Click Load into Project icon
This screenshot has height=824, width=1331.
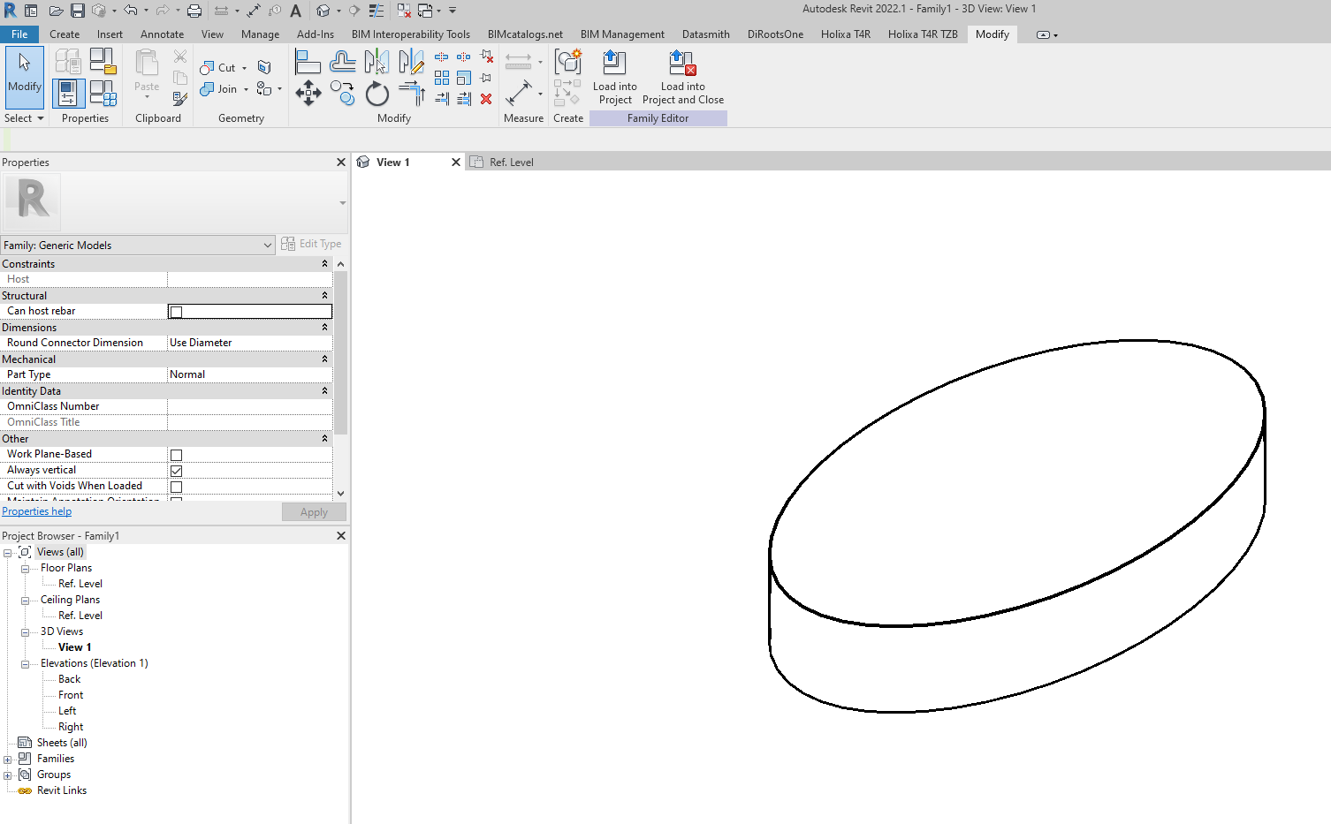pyautogui.click(x=614, y=77)
